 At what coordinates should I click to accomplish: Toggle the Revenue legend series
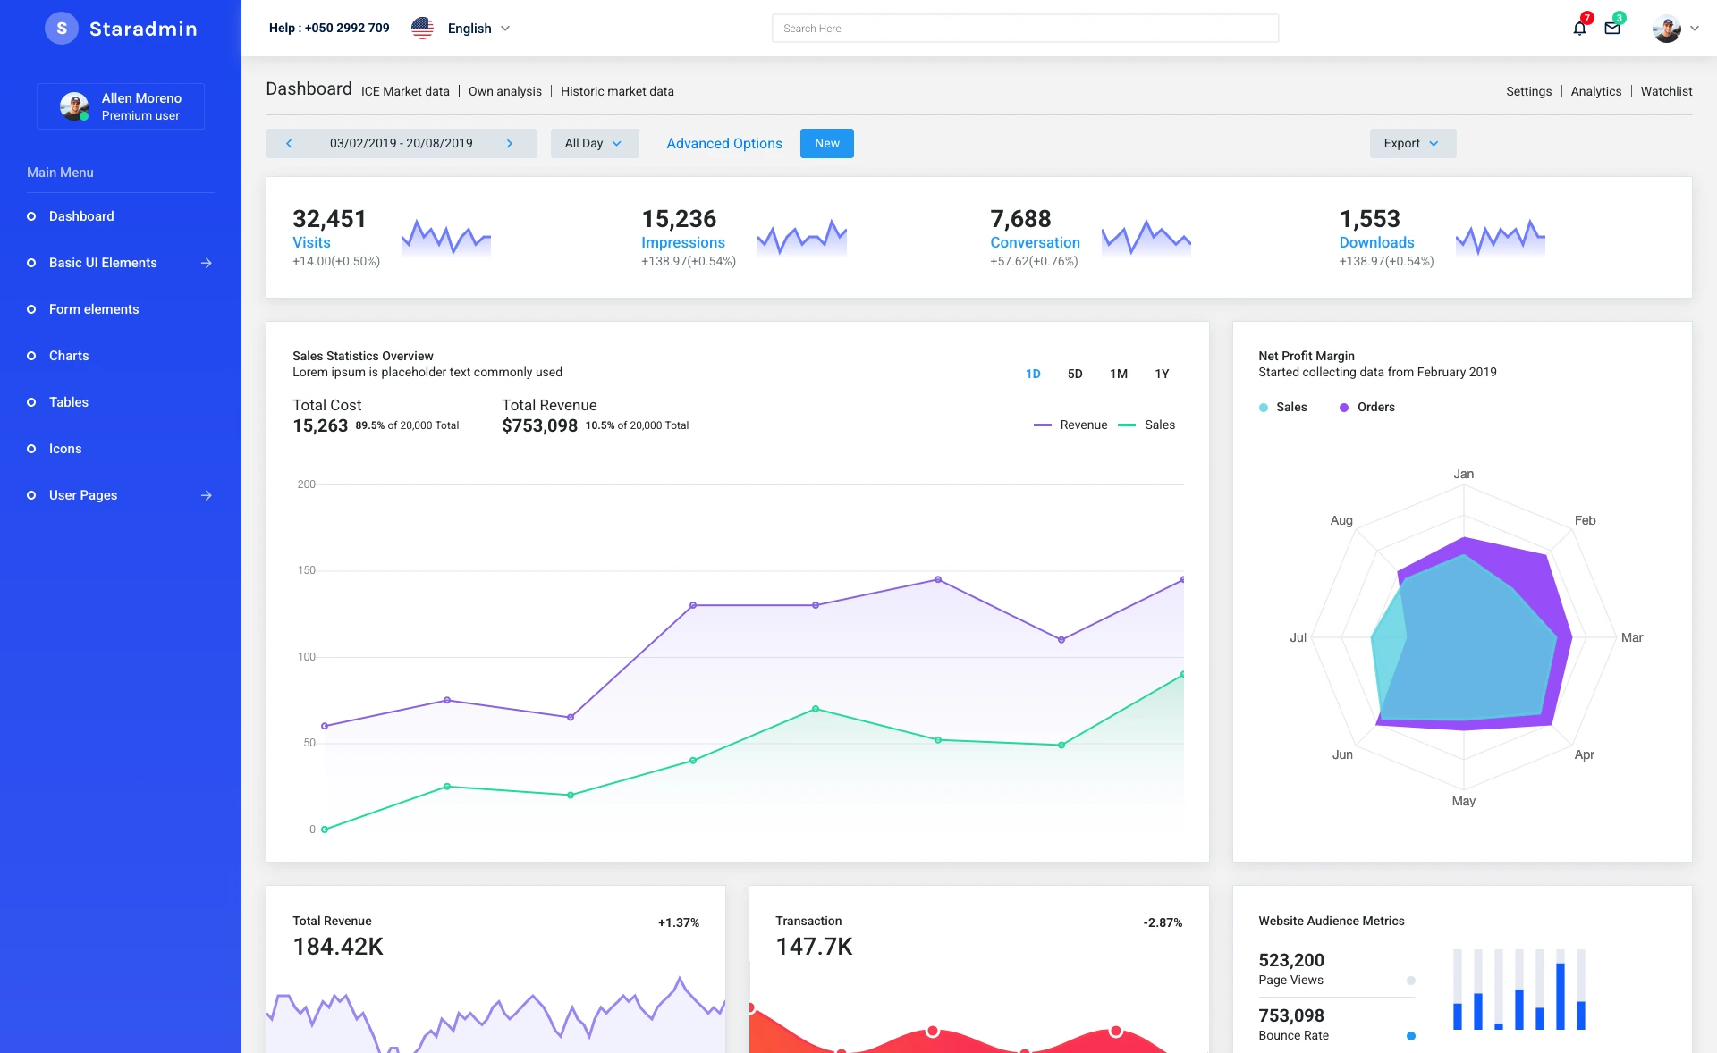(1071, 425)
